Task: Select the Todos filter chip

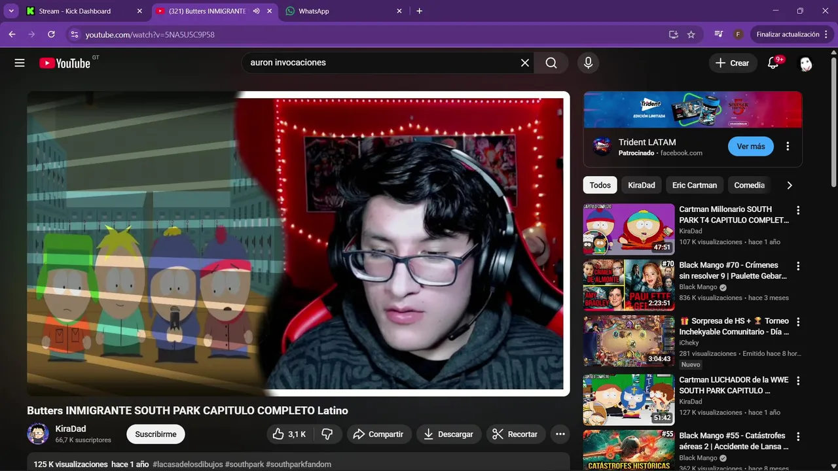Action: (600, 185)
